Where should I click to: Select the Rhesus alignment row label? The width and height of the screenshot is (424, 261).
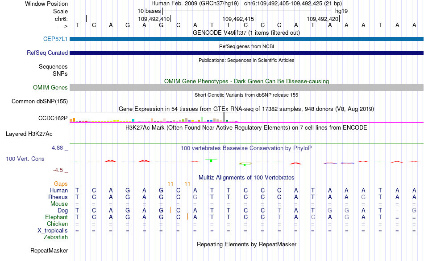[x=58, y=197]
